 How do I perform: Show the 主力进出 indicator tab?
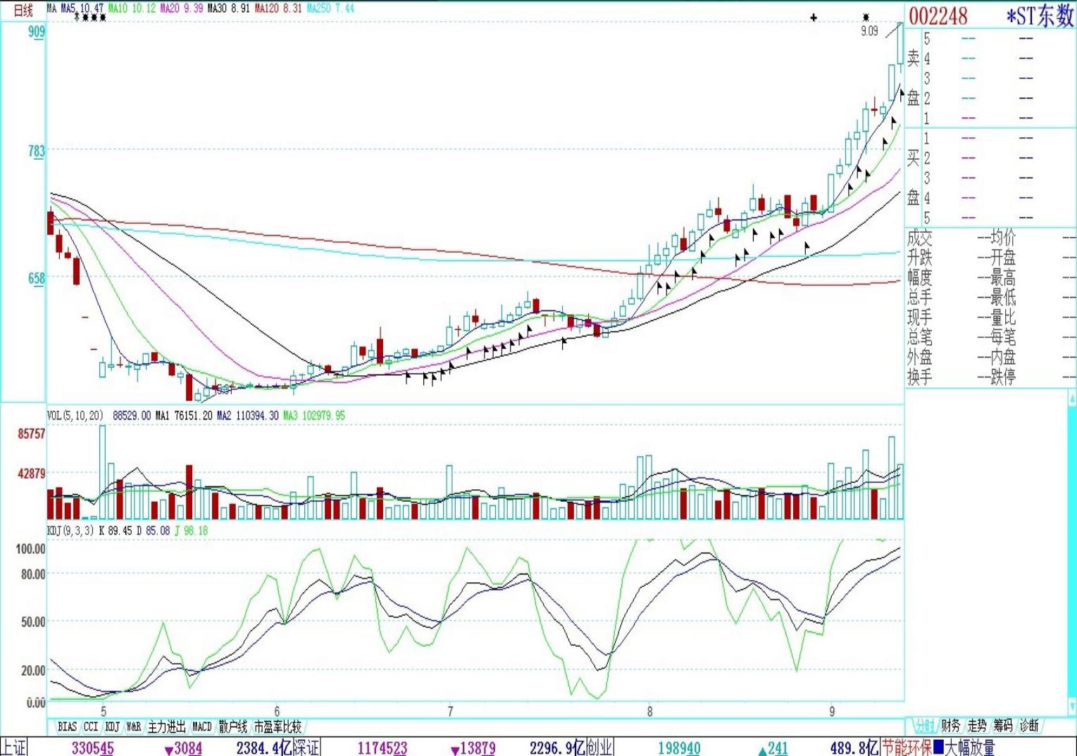[x=167, y=726]
